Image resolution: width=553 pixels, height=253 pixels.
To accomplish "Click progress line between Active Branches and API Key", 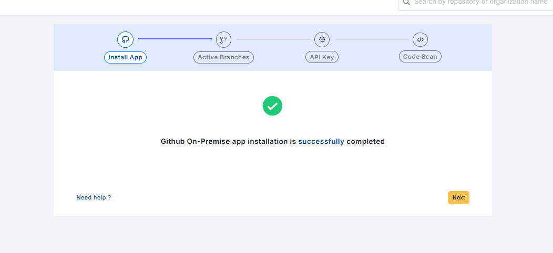I will (x=273, y=39).
